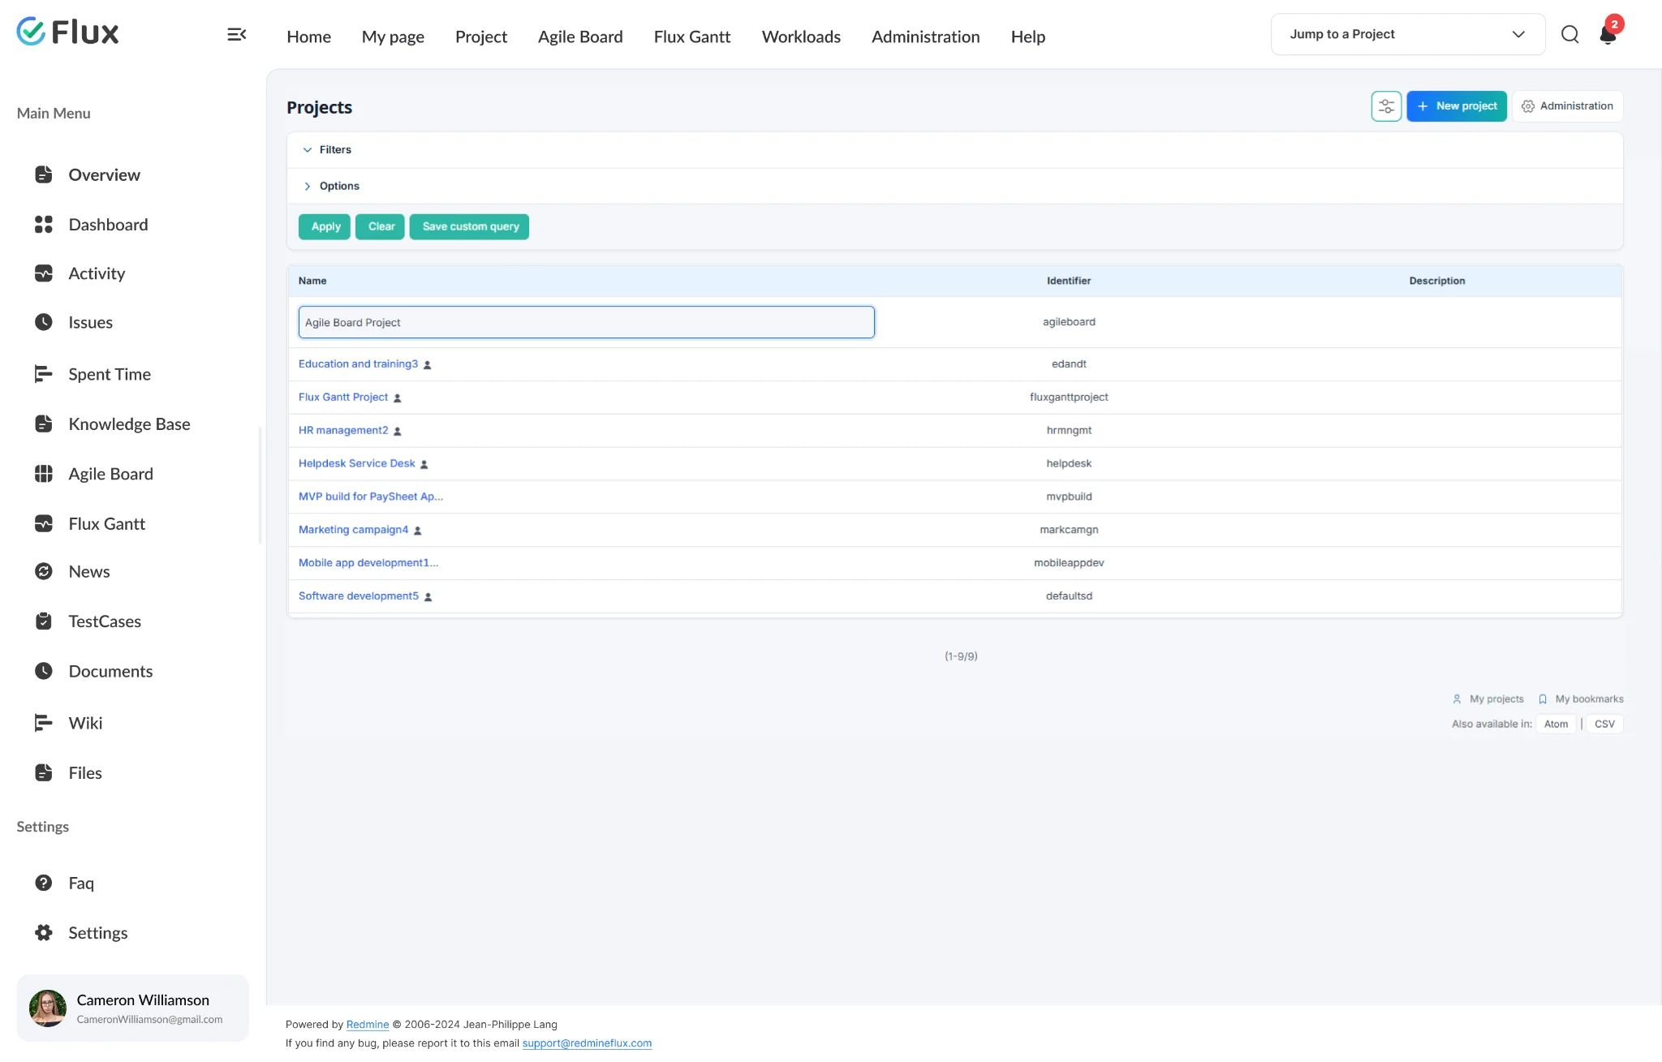This screenshot has height=1062, width=1662.
Task: Click the filter sliders icon beside New project
Action: [1386, 106]
